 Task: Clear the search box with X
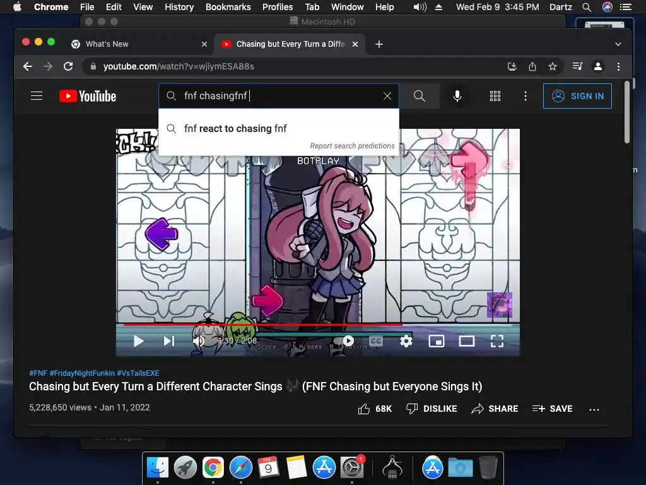point(387,96)
